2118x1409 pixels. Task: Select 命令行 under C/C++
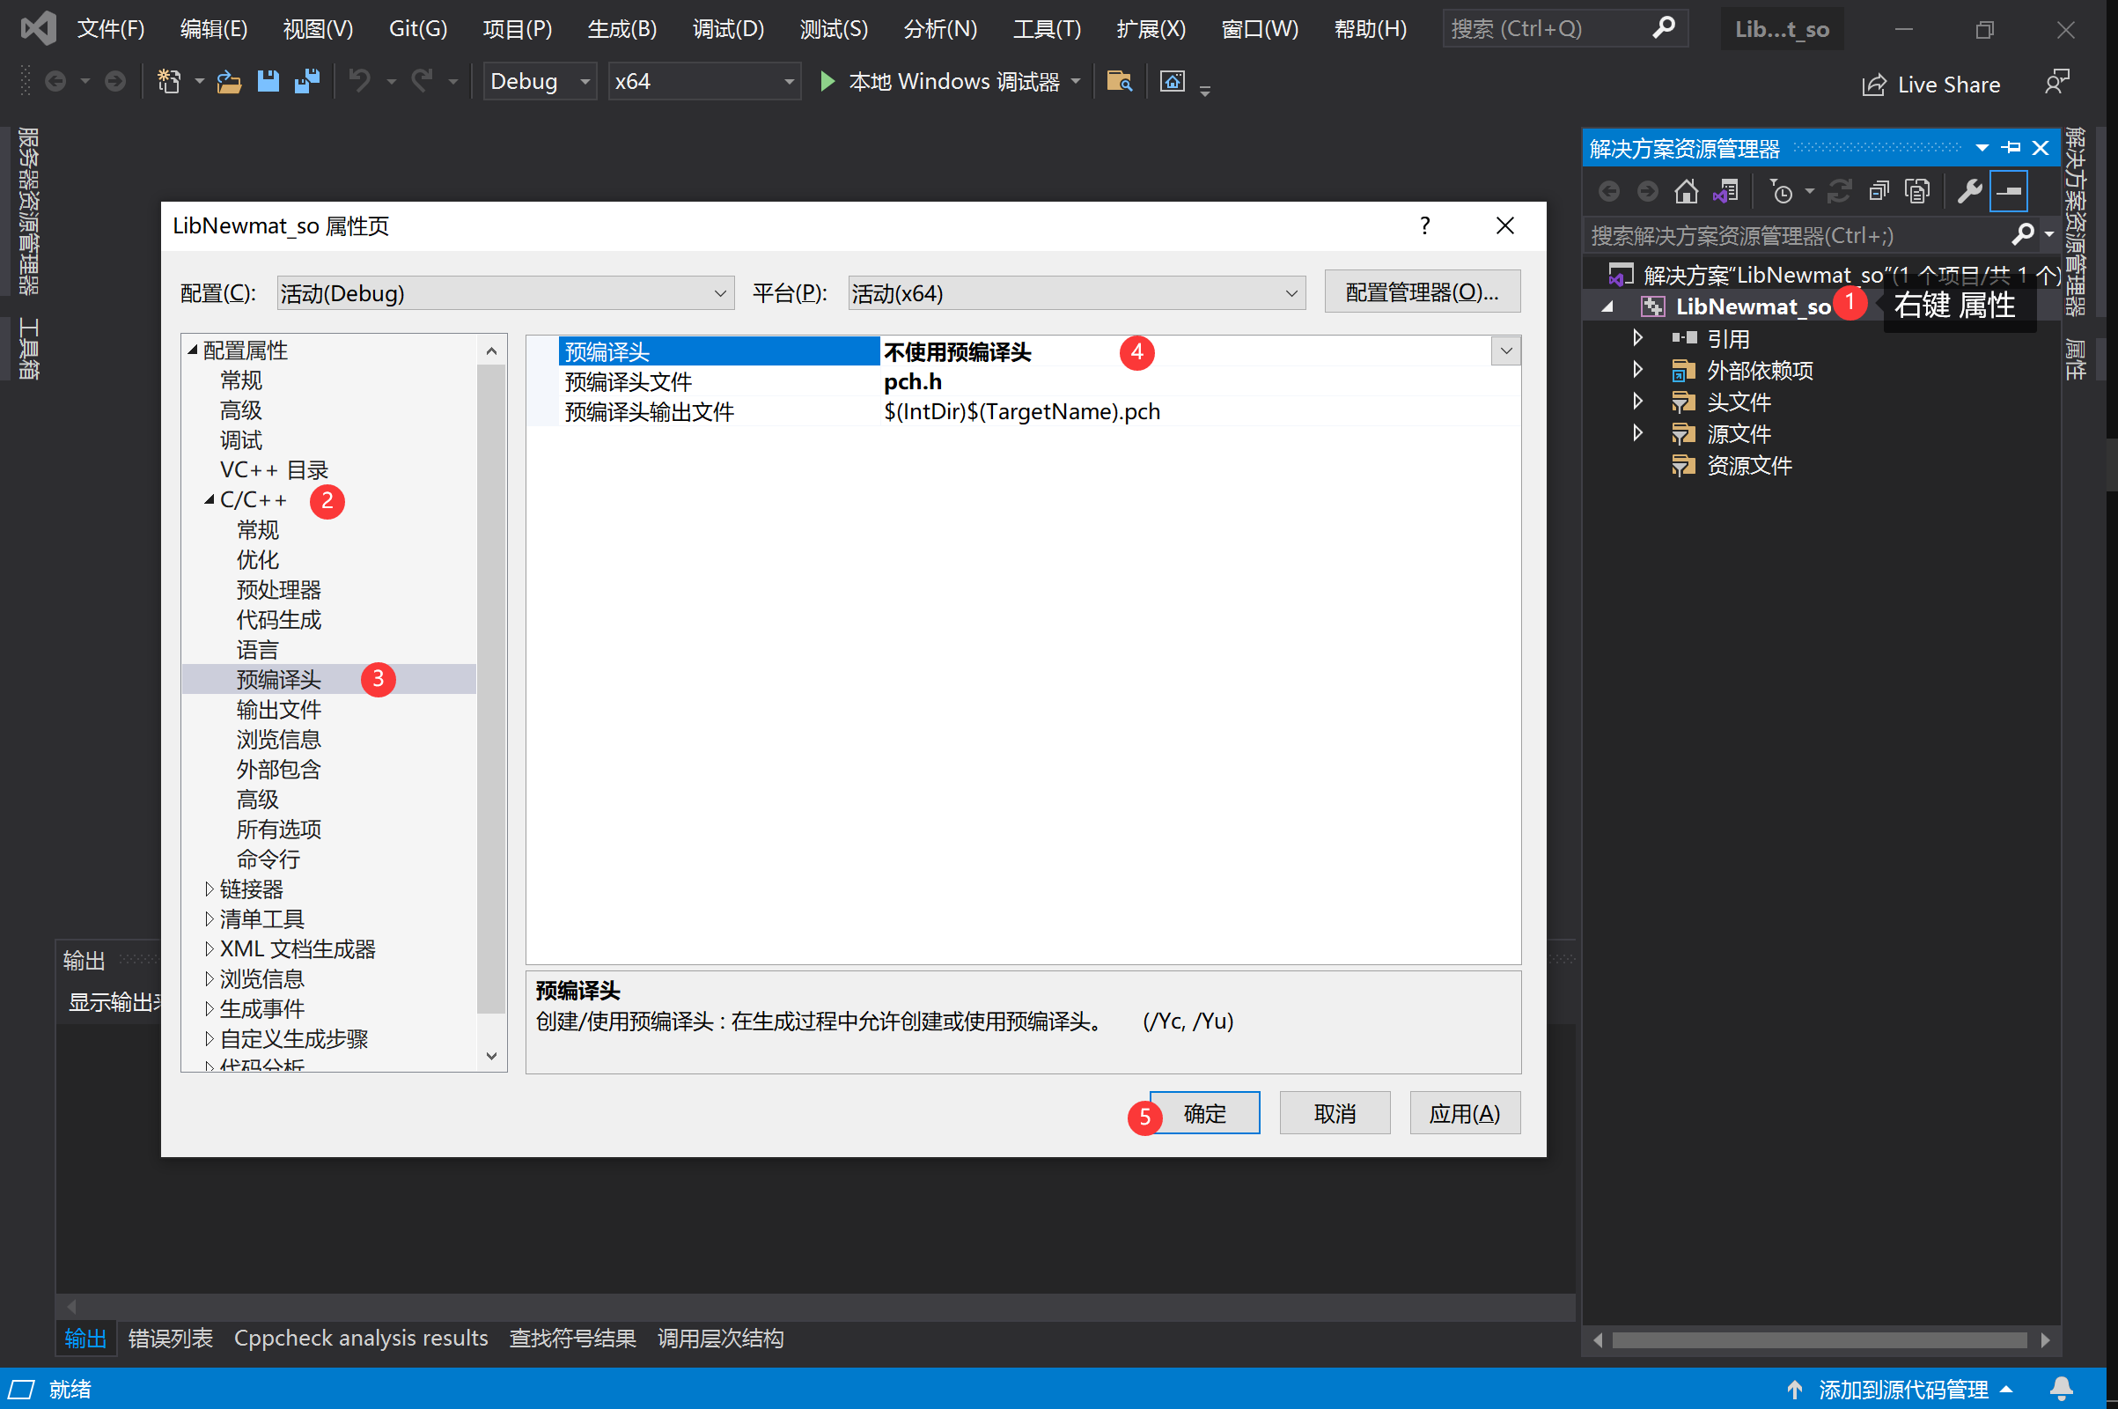268,859
